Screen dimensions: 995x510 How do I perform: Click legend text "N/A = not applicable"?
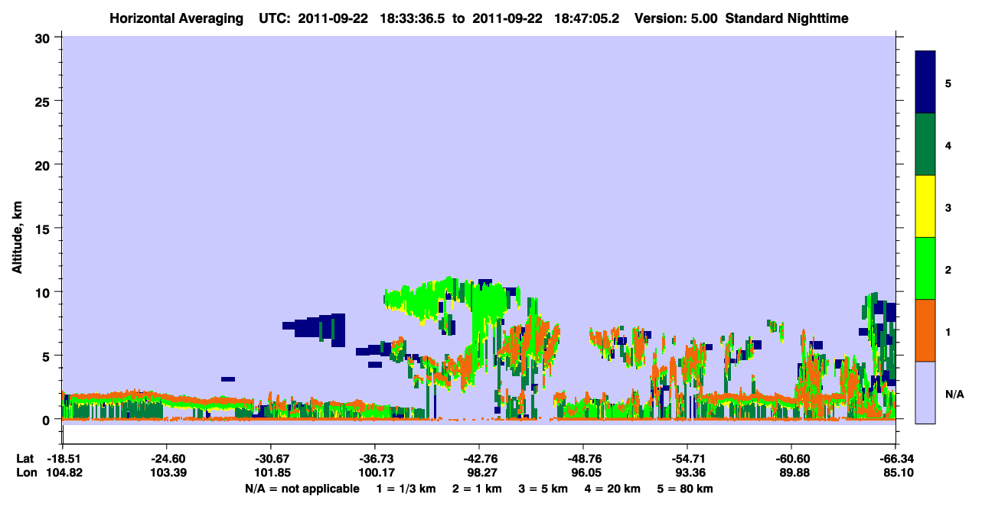click(302, 489)
